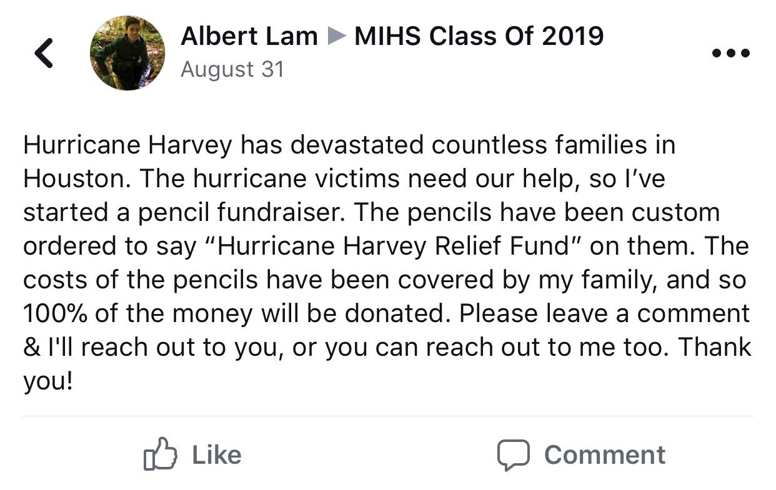776x490 pixels.
Task: Open Albert Lam's profile via name
Action: [x=249, y=36]
